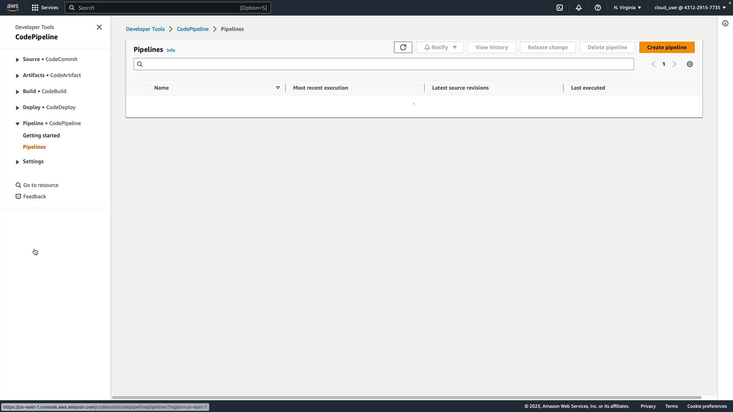Click the AWS logo home icon
The width and height of the screenshot is (733, 412).
click(x=13, y=8)
